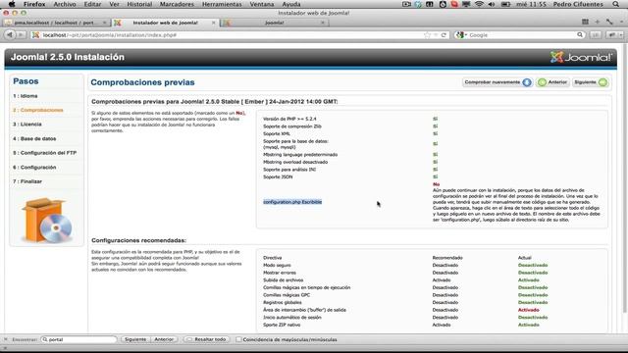Open the Archivo menu

tap(65, 4)
